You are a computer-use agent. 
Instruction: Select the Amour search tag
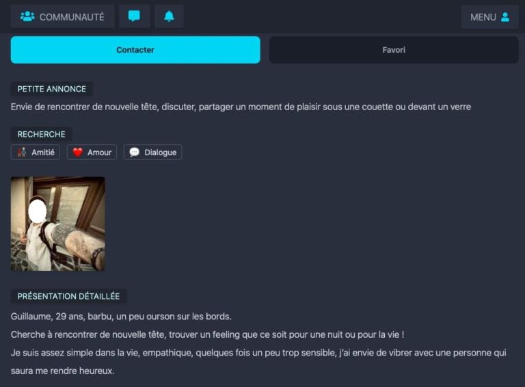pyautogui.click(x=92, y=152)
